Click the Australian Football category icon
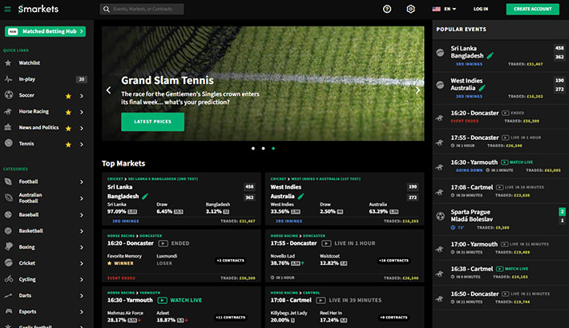 8,198
